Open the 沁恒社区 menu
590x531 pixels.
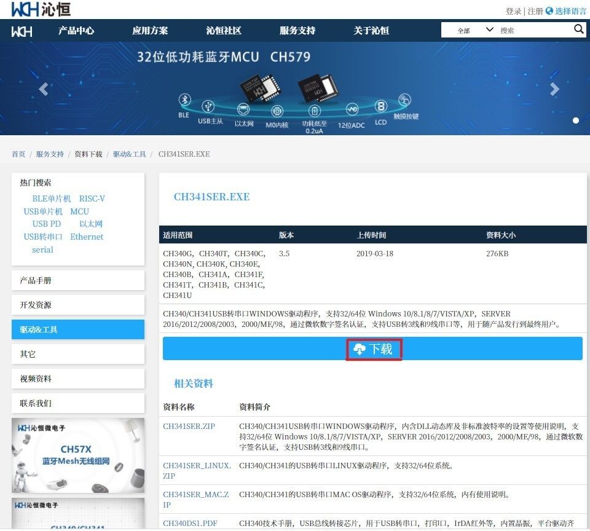(x=224, y=31)
